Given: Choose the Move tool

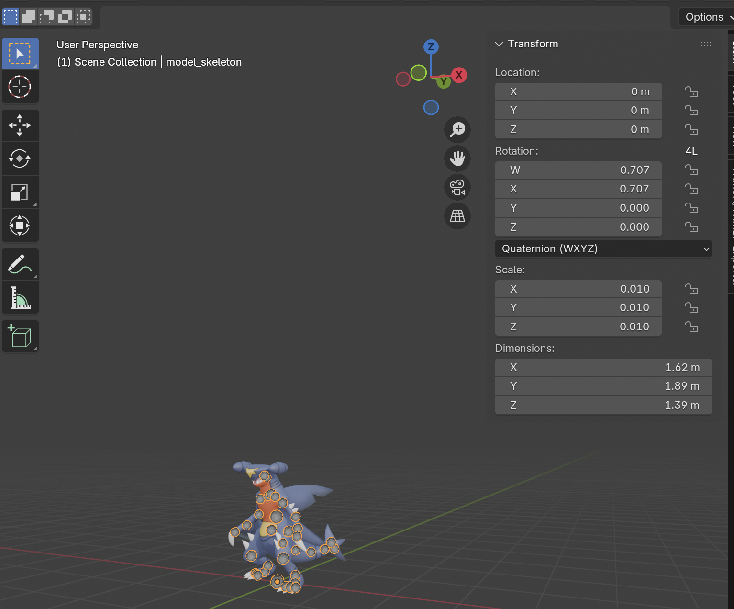Looking at the screenshot, I should click(20, 125).
